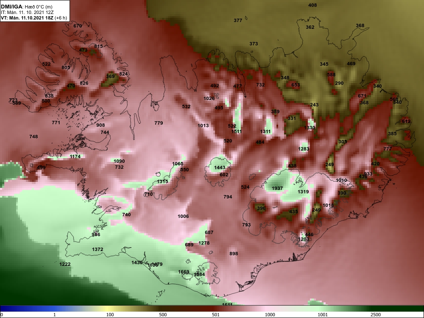Click the map value '805'
This screenshot has width=424, height=318.
click(x=66, y=67)
